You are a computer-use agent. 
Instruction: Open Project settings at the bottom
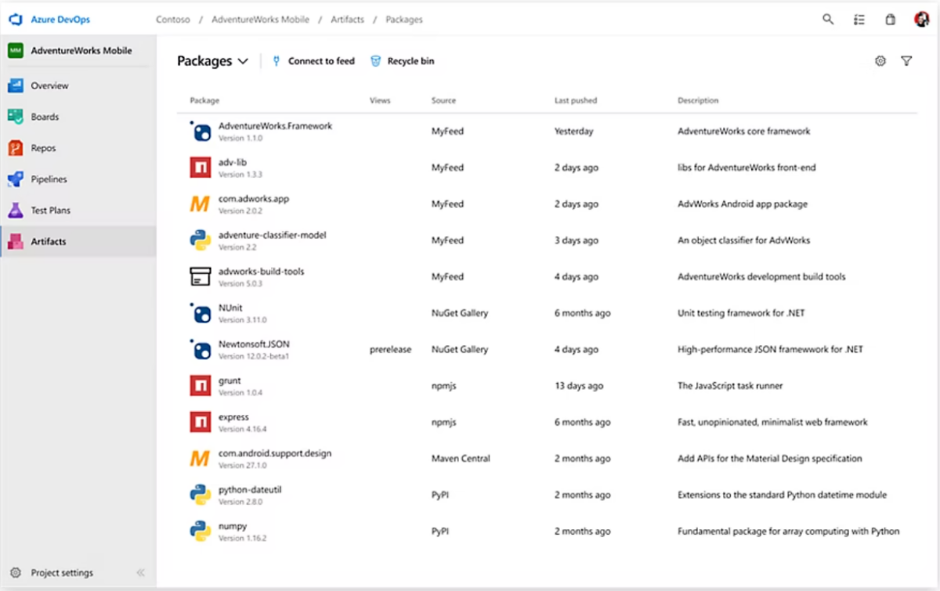[x=61, y=572]
